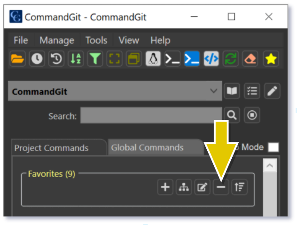Click the green filter funnel icon
The image size is (297, 225).
tap(95, 59)
